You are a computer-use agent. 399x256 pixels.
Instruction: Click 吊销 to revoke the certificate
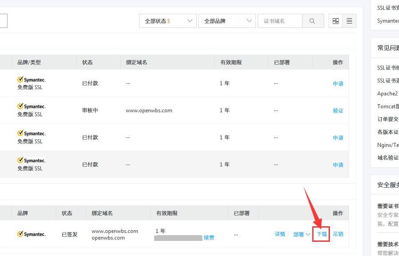pos(338,234)
